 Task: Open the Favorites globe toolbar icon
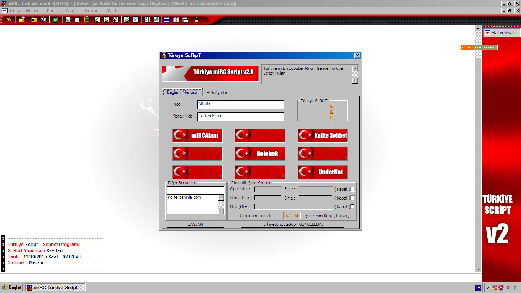(x=43, y=19)
